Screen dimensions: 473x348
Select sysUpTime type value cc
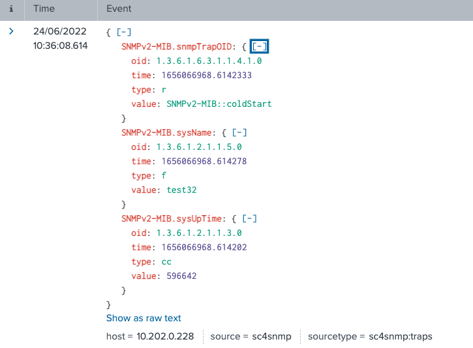point(166,261)
